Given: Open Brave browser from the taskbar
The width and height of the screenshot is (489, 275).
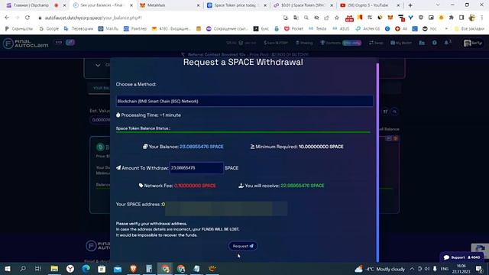Looking at the screenshot, I should (x=133, y=268).
